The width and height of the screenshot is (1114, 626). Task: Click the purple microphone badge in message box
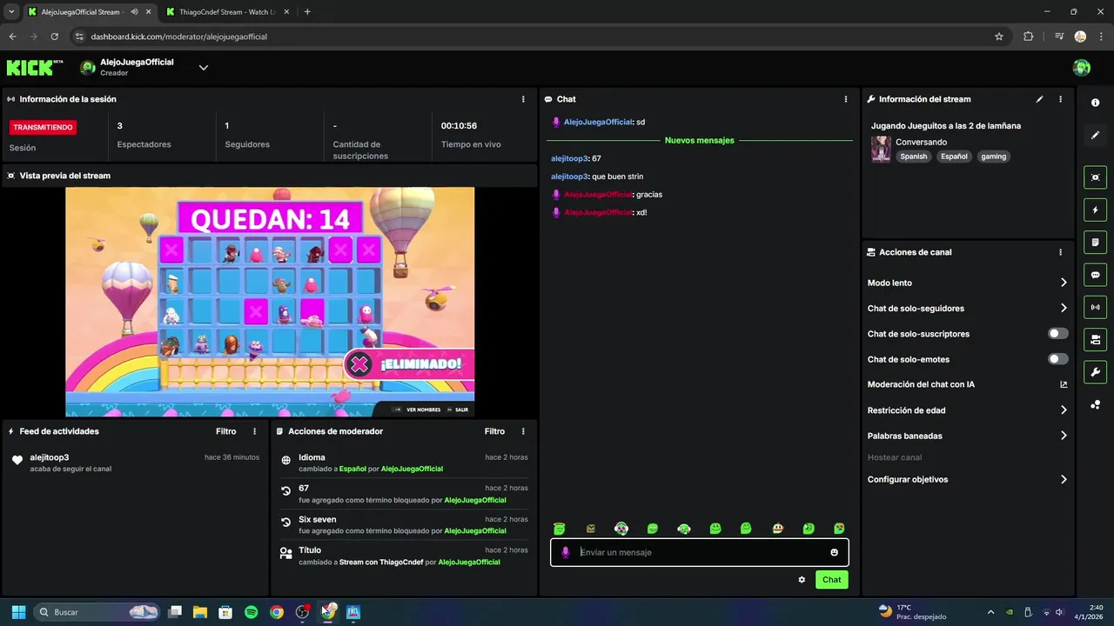566,552
